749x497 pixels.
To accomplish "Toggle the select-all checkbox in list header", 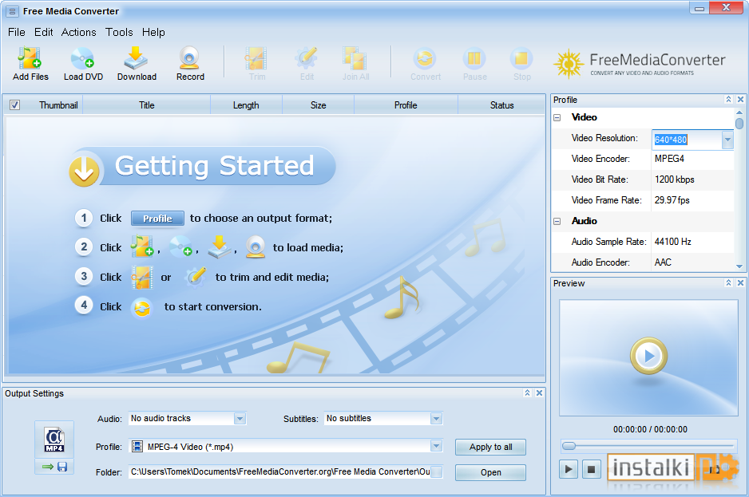I will pos(15,105).
